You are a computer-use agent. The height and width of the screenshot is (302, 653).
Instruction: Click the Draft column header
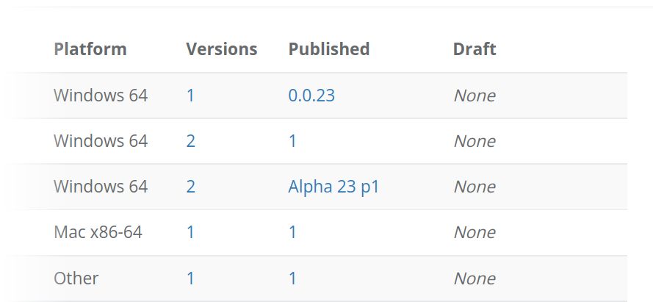(x=474, y=49)
